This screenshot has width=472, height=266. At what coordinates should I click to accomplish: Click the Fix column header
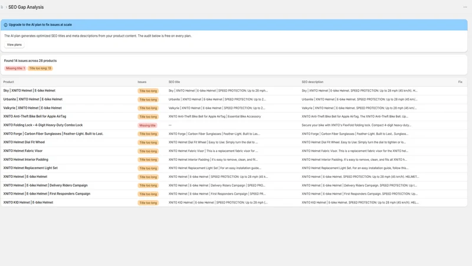click(x=460, y=82)
